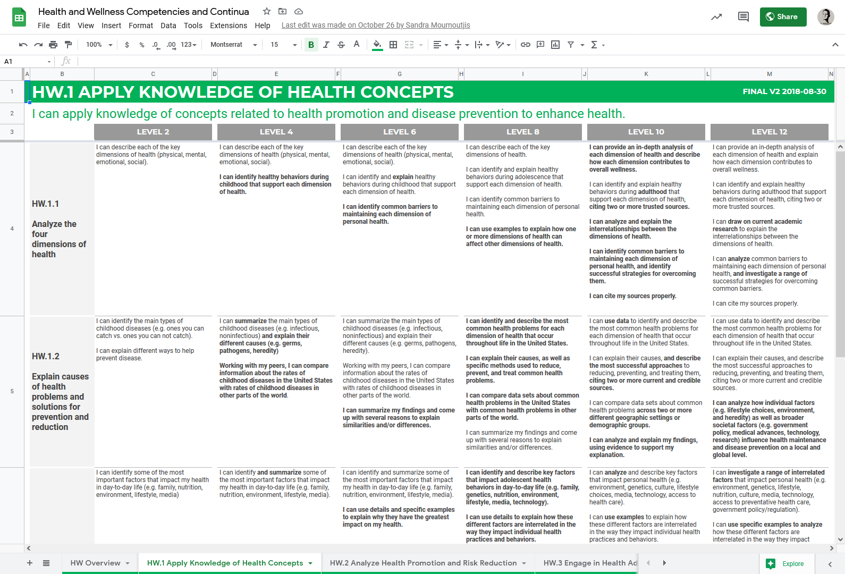This screenshot has width=845, height=574.
Task: Open the Montserrat font dropdown
Action: coord(233,45)
